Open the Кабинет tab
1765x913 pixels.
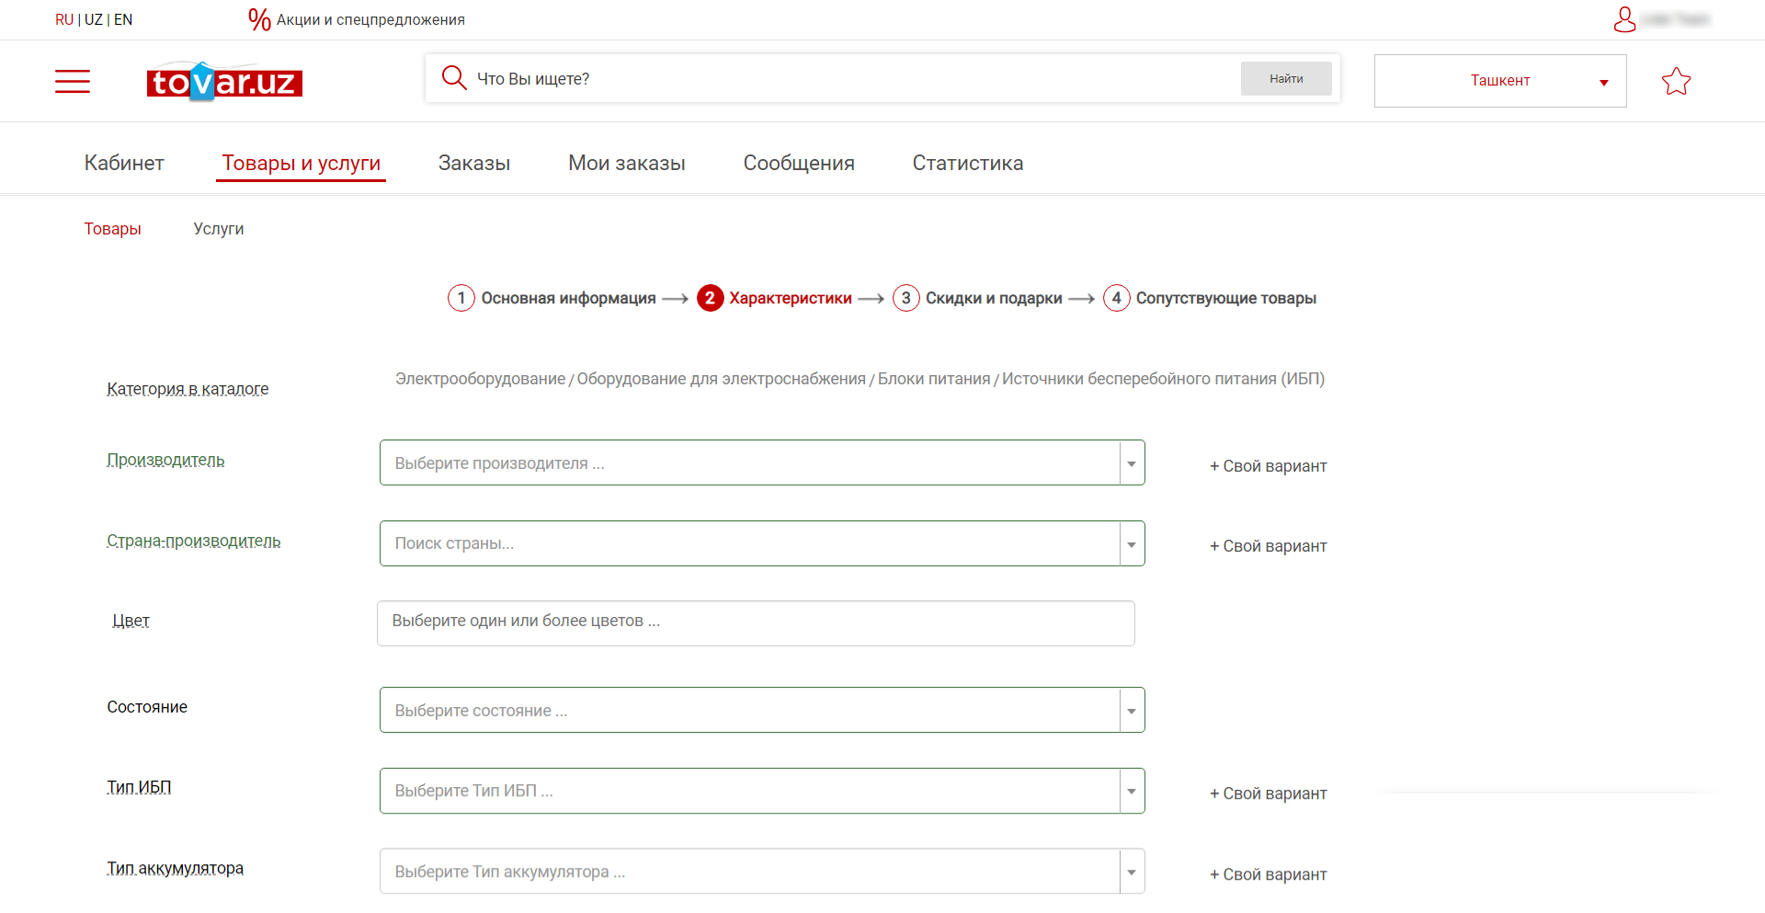[124, 163]
